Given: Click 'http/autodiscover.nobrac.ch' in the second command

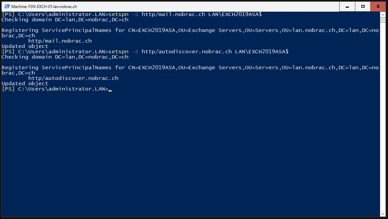Looking at the screenshot, I should [x=186, y=52].
